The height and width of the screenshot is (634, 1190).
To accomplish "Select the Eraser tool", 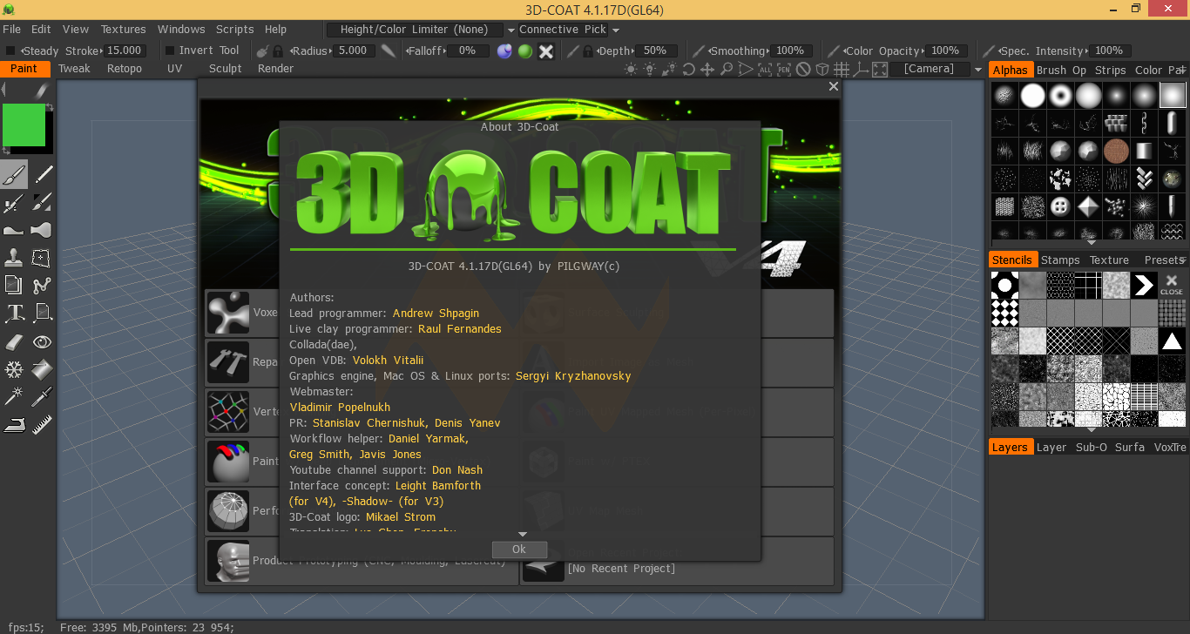I will 14,341.
